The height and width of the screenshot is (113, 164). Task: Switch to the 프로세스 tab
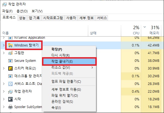pyautogui.click(x=9, y=18)
